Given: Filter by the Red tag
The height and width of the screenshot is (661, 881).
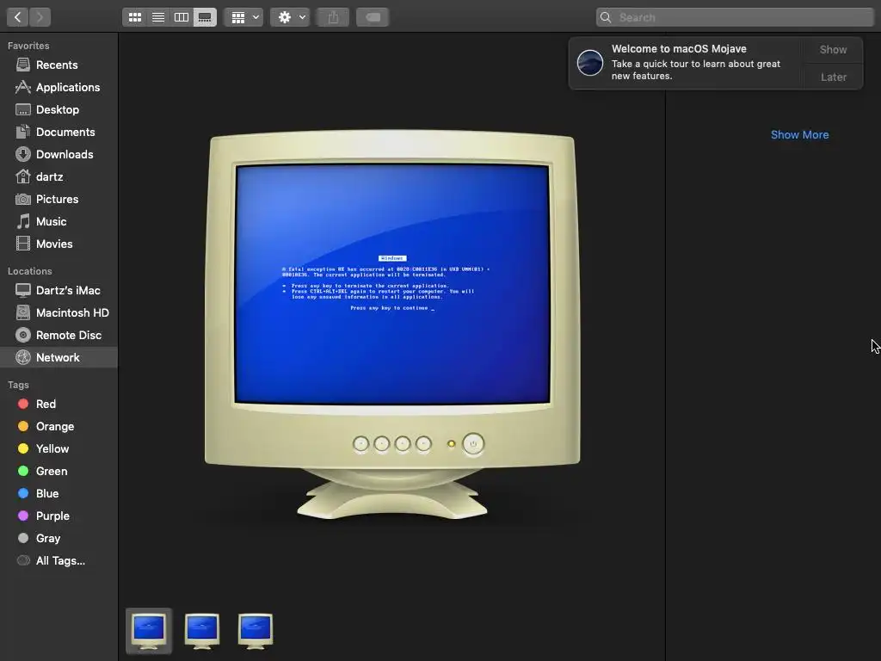Looking at the screenshot, I should coord(59,405).
